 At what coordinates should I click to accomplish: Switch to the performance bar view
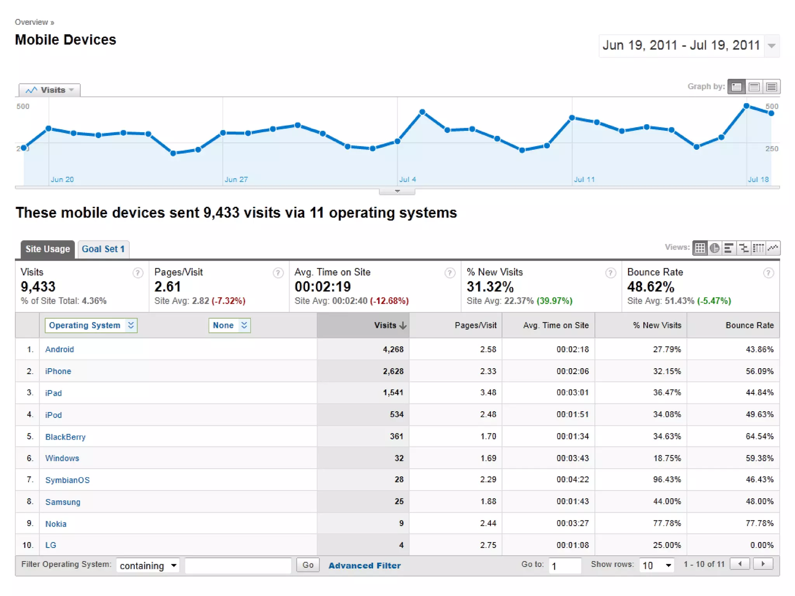[x=729, y=248]
